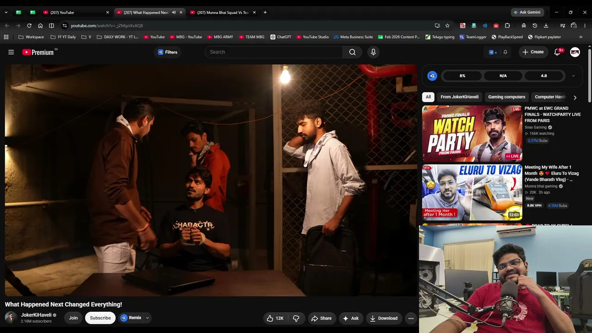
Task: Open the new tab with plus button
Action: point(265,12)
